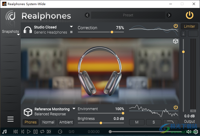
Task: Skip to the next track
Action: pos(49,132)
